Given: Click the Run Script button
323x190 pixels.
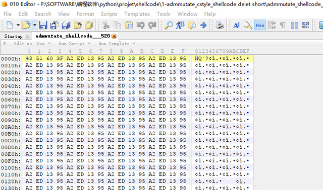Looking at the screenshot, I should pos(72,44).
